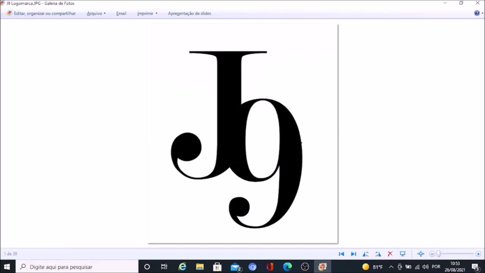This screenshot has height=273, width=485.
Task: Zoom out with the minus button
Action: (x=432, y=254)
